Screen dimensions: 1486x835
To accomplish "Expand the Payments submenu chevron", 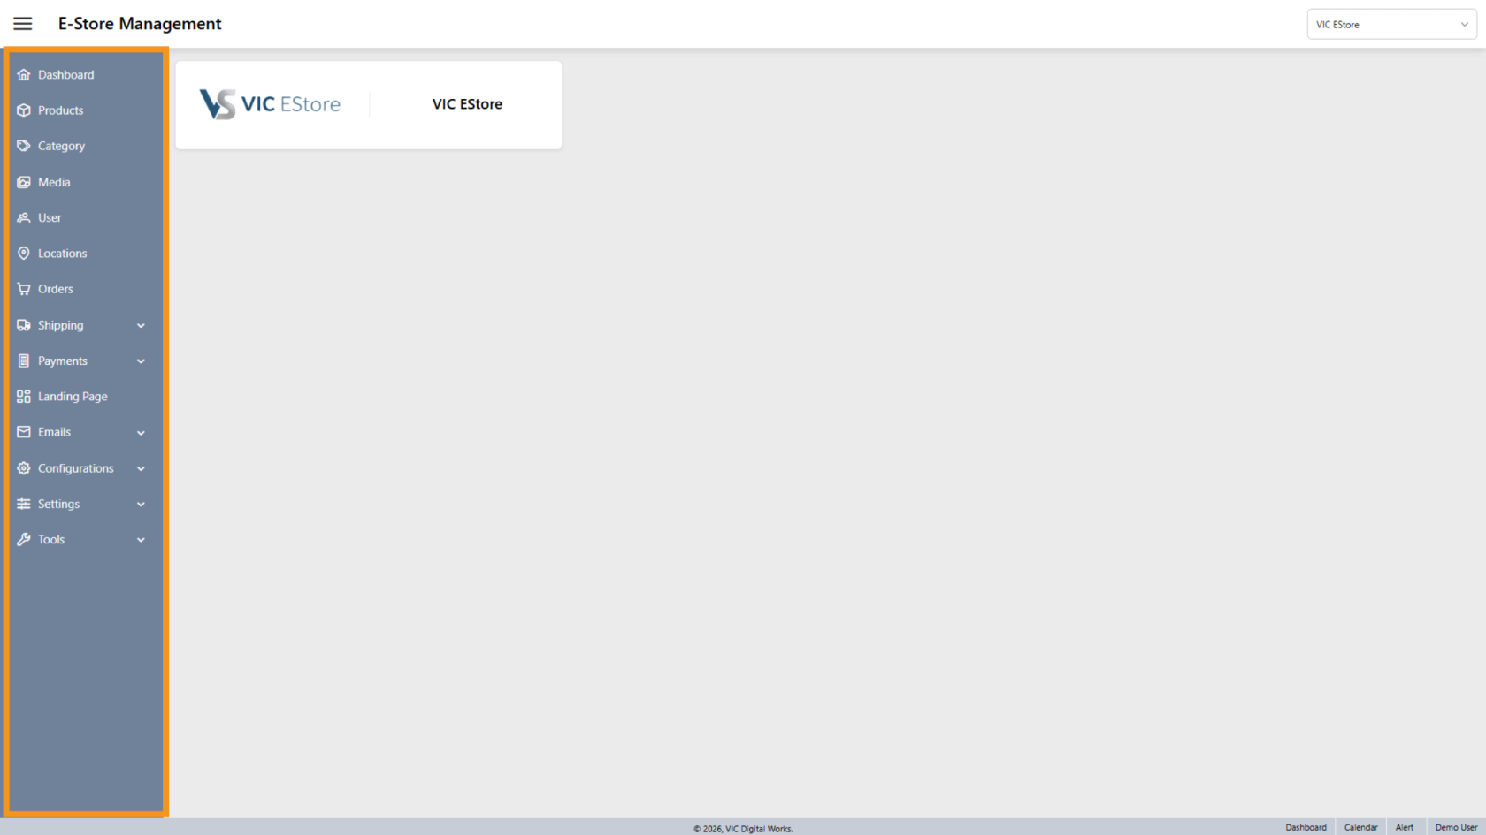I will point(141,361).
